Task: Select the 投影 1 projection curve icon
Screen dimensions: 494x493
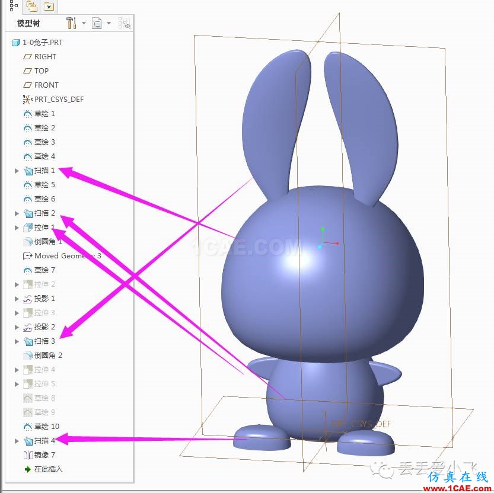Action: pos(27,299)
